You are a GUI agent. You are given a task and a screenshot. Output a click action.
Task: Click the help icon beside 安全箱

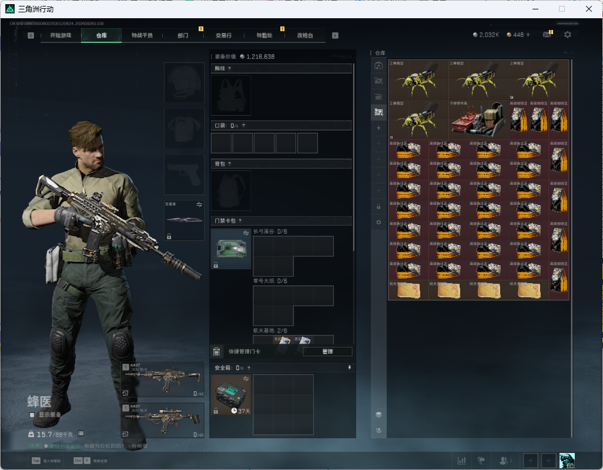pyautogui.click(x=249, y=368)
